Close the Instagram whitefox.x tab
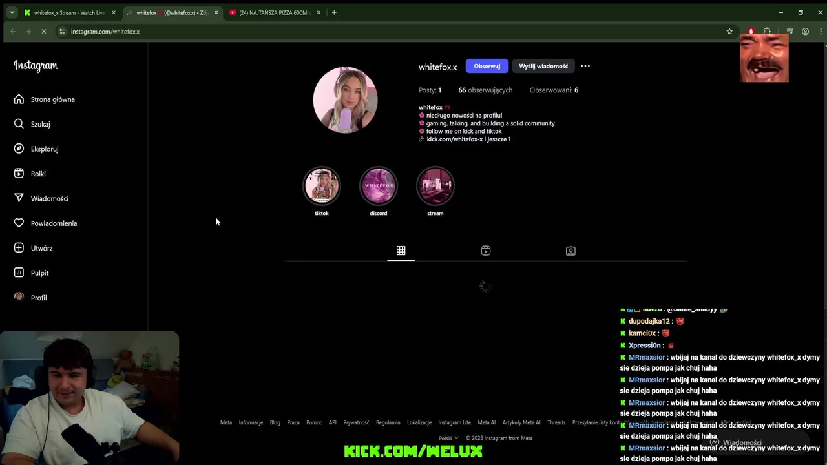827x465 pixels. (216, 12)
